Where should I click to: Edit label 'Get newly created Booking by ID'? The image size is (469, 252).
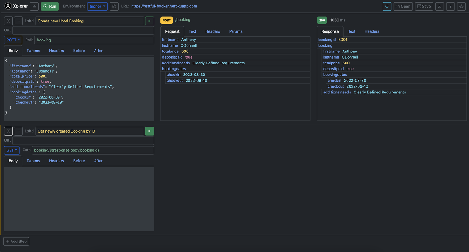[90, 131]
